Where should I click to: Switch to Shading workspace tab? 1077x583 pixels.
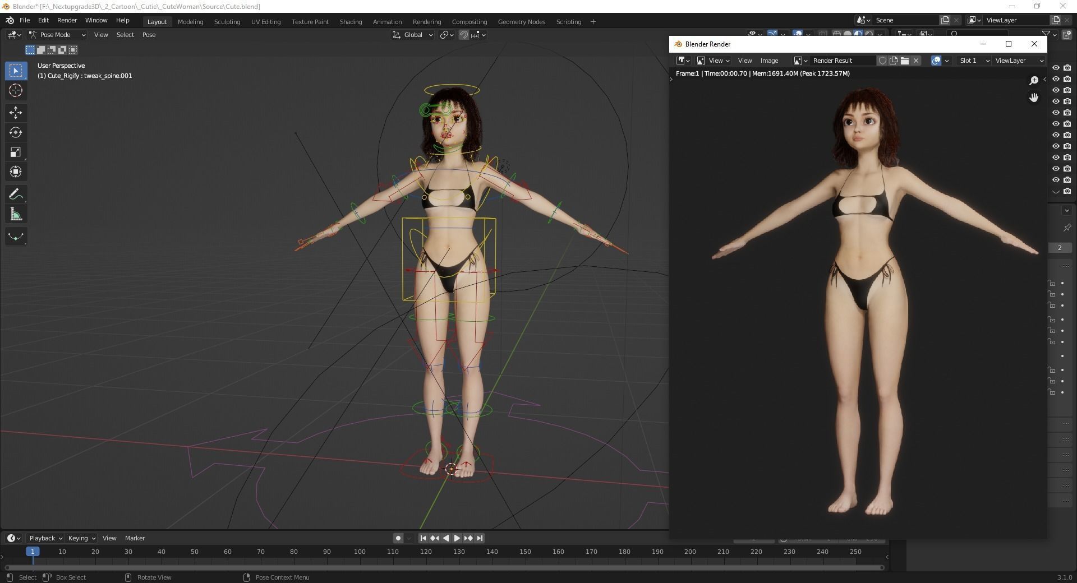351,22
